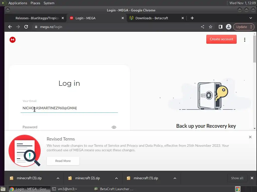Click the Applications menu logo icon
The width and height of the screenshot is (257, 192).
tap(4, 3)
